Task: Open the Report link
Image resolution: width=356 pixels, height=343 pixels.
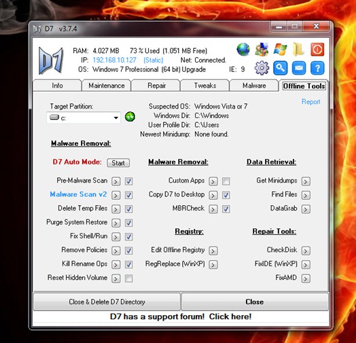Action: pyautogui.click(x=310, y=101)
